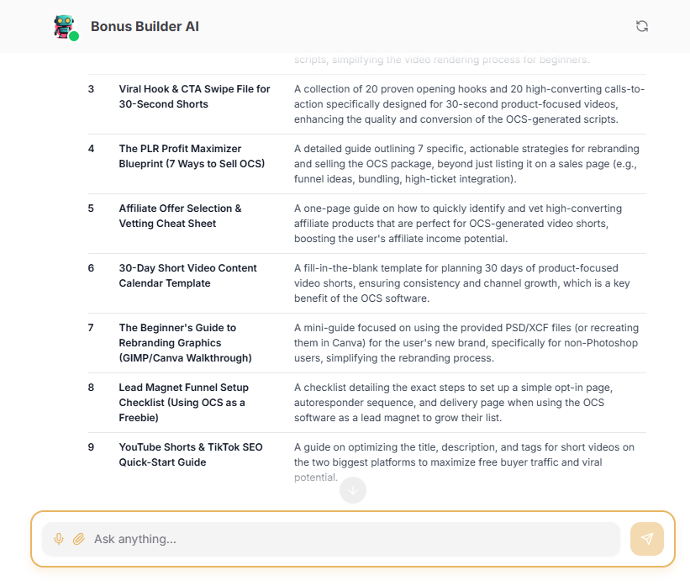Click the paperclip attachment icon
This screenshot has width=690, height=586.
click(x=77, y=539)
